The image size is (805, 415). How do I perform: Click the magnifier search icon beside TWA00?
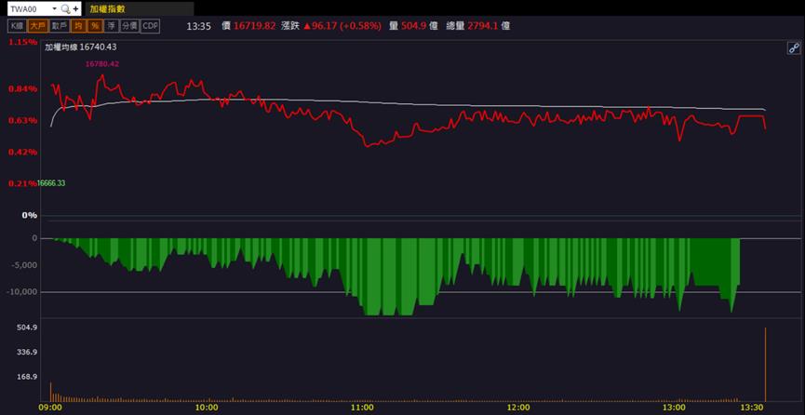[x=65, y=8]
